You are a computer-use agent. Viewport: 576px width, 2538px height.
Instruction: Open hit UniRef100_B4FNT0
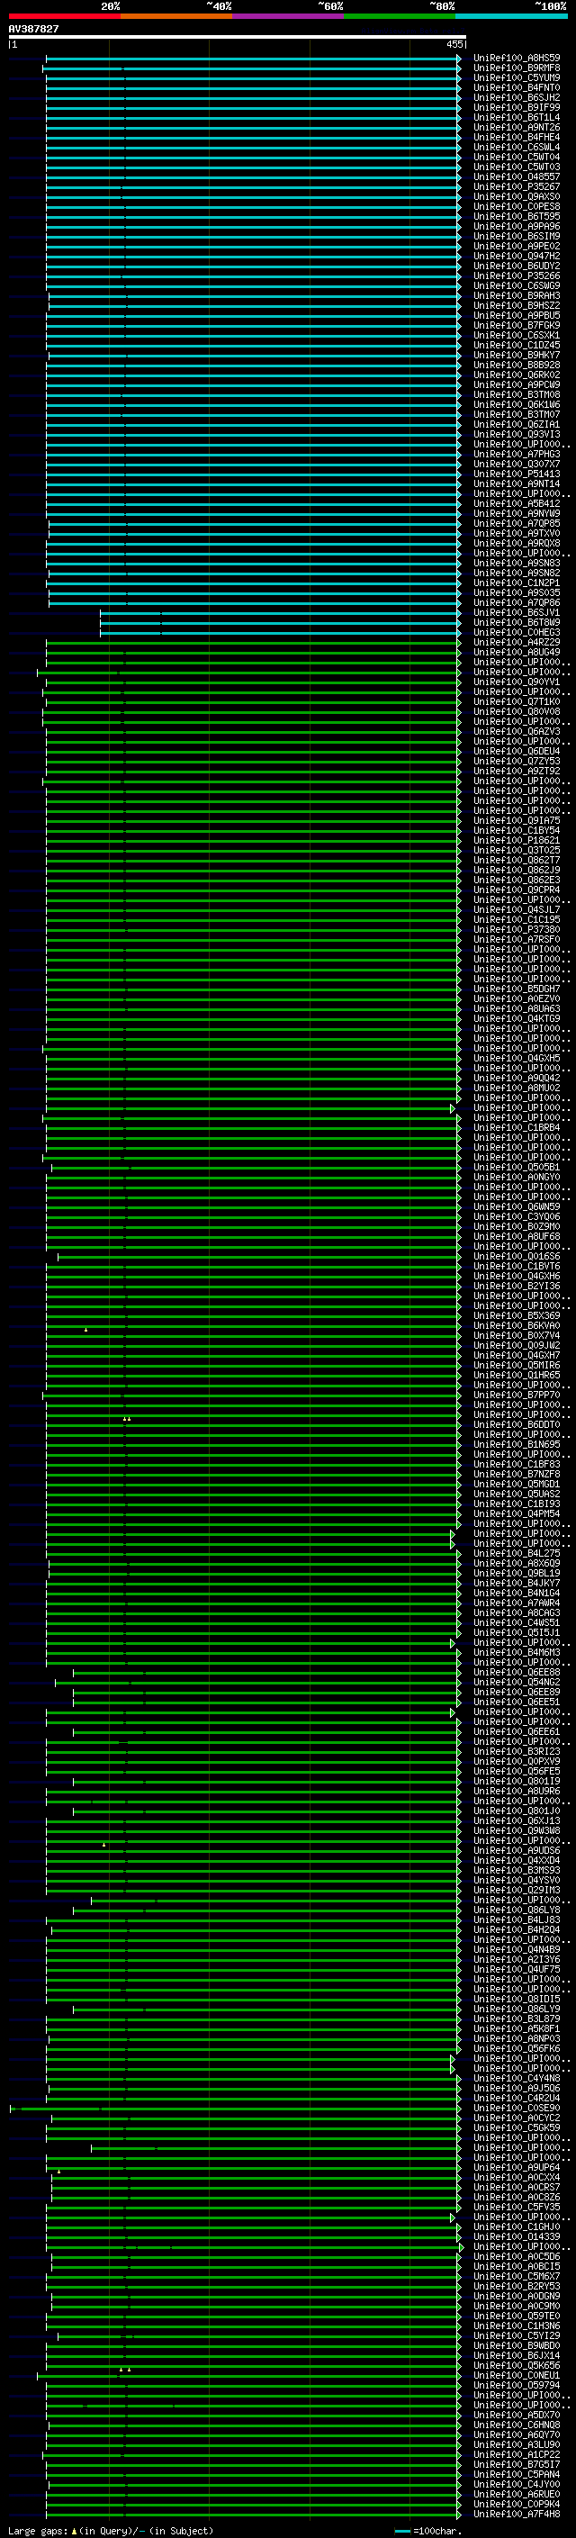(517, 87)
